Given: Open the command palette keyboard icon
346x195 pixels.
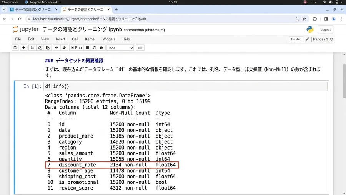Looking at the screenshot, I should tap(140, 48).
